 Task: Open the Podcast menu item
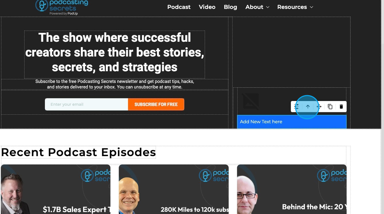179,7
